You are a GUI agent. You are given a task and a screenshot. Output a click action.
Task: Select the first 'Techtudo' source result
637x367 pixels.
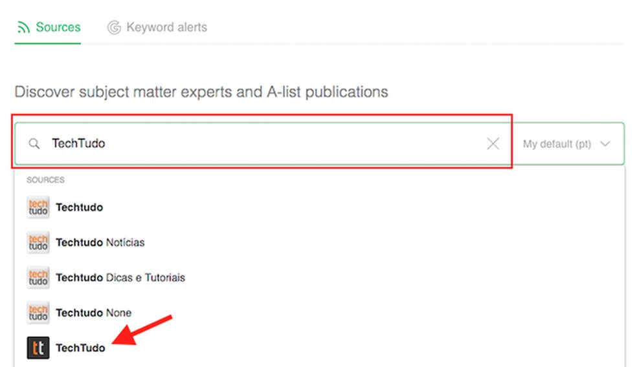(80, 207)
